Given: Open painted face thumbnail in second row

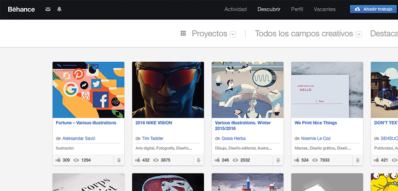Looking at the screenshot, I should 168,182.
